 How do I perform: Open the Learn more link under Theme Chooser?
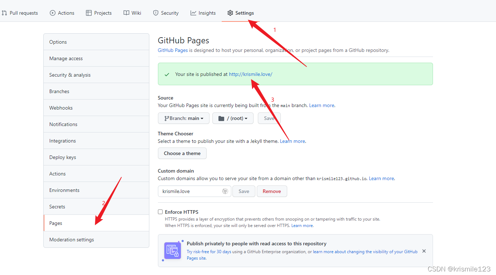293,141
